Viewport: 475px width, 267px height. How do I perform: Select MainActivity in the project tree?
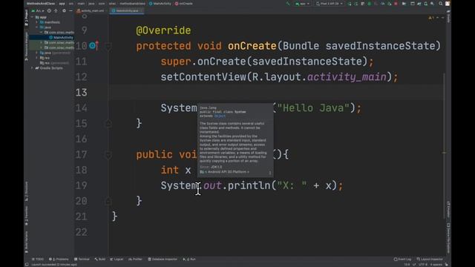click(x=61, y=38)
